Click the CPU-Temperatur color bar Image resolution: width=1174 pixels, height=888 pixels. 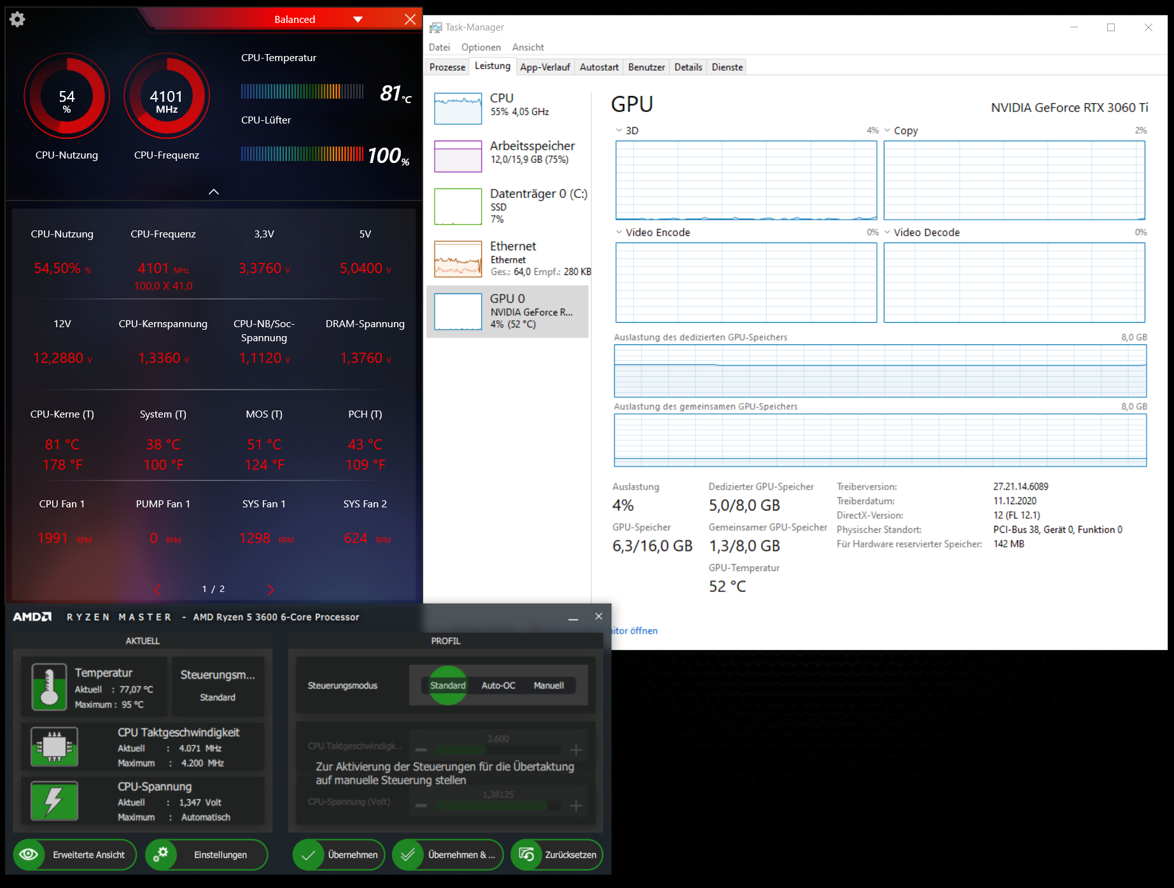click(302, 92)
